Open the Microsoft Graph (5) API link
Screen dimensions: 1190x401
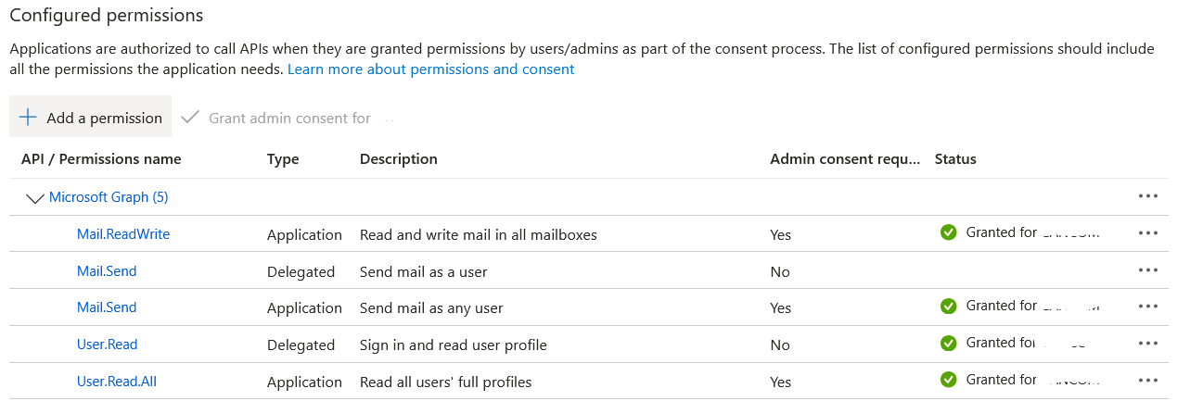pyautogui.click(x=109, y=197)
